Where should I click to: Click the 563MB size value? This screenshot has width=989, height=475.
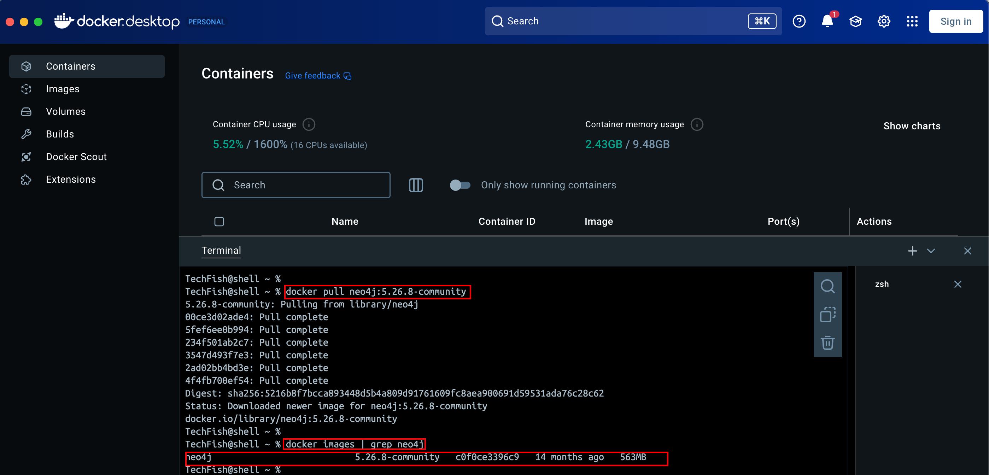(633, 457)
